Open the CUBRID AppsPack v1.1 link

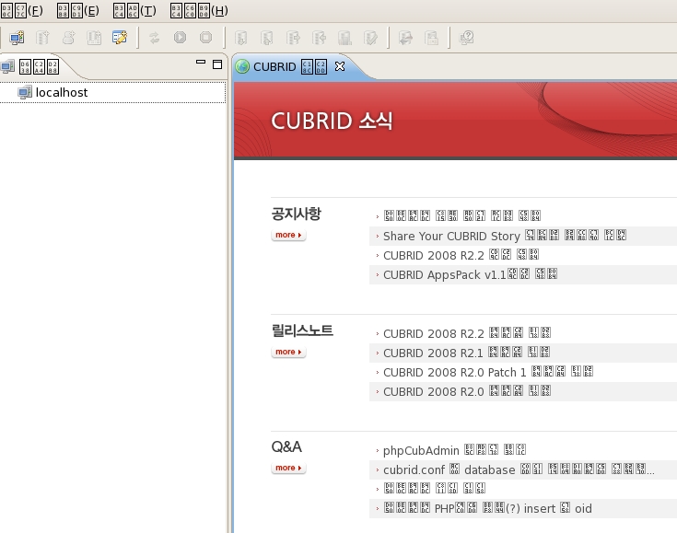click(x=470, y=275)
